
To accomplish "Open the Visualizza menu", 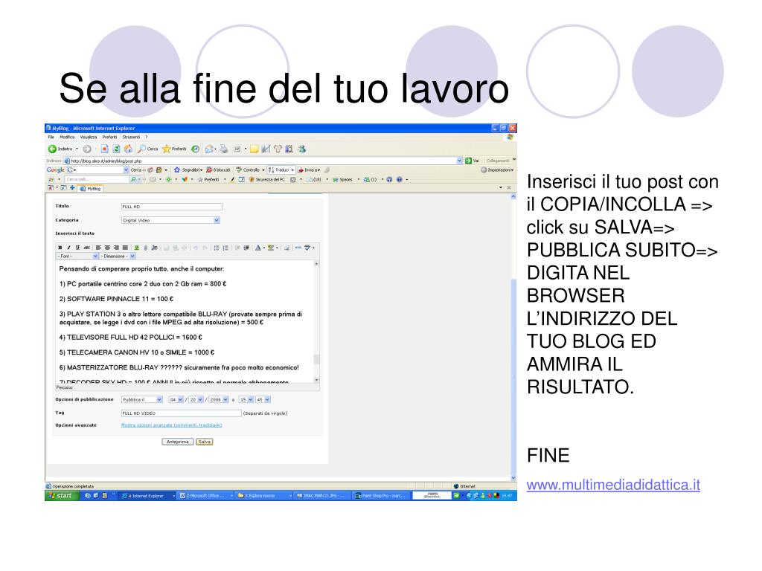I will coord(88,138).
